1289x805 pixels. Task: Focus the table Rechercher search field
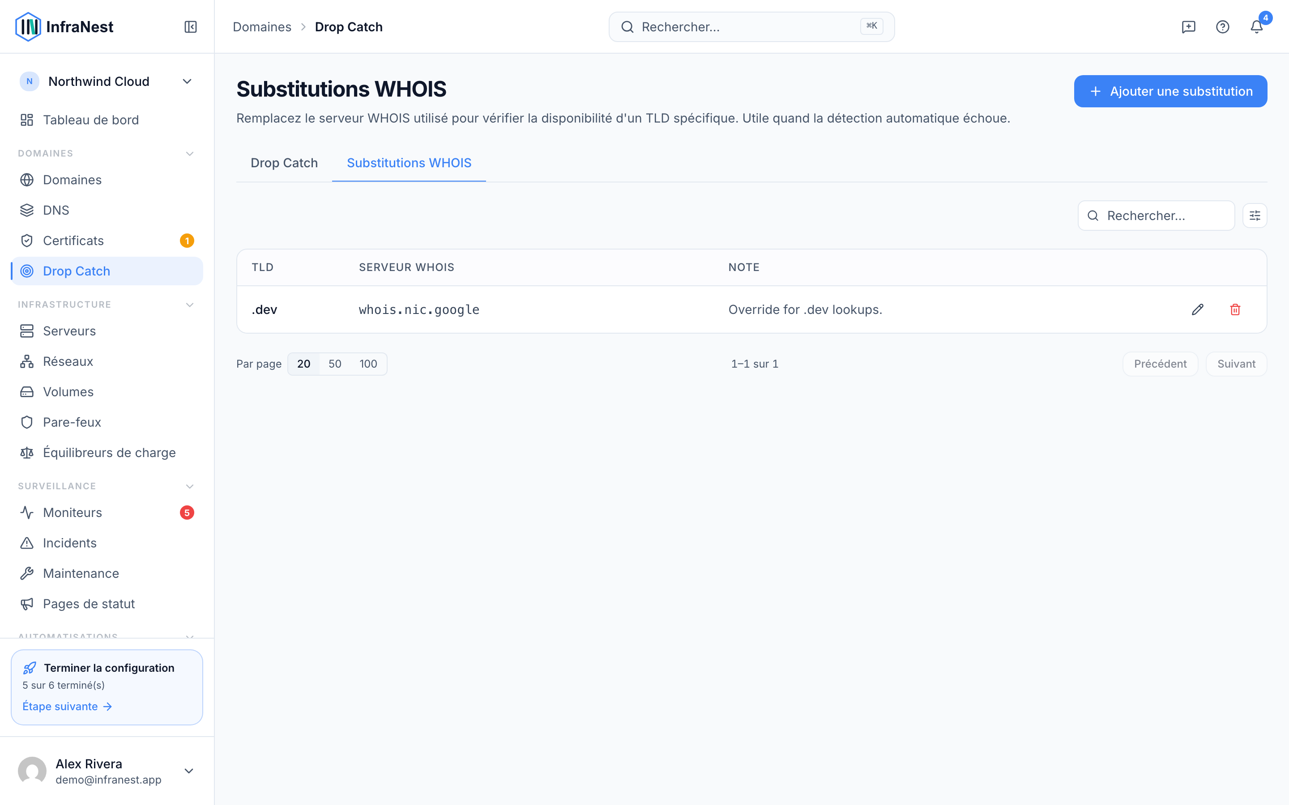1157,216
